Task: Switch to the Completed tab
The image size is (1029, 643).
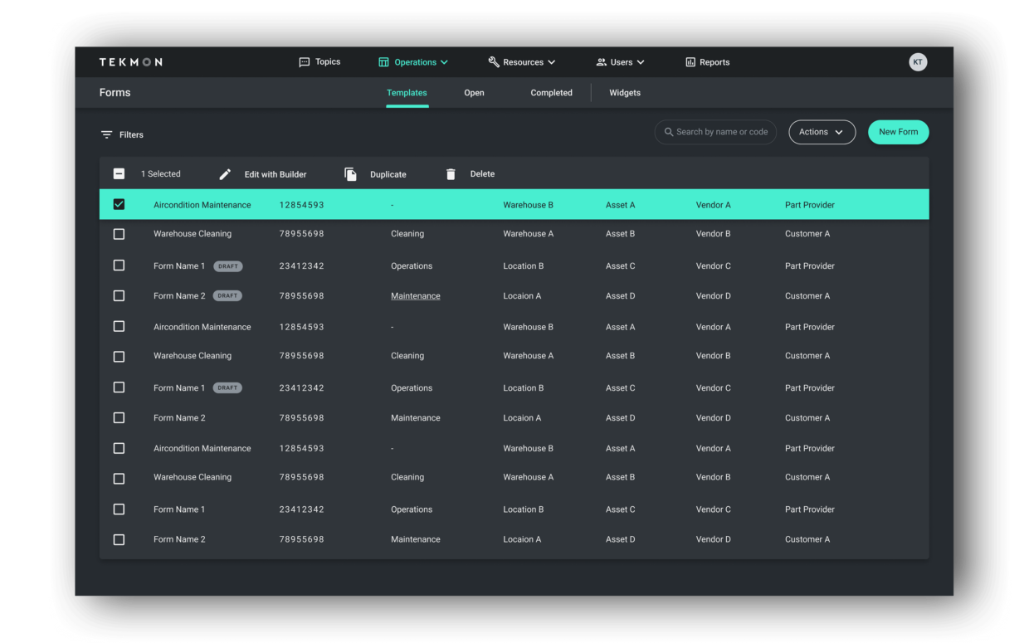Action: click(551, 92)
